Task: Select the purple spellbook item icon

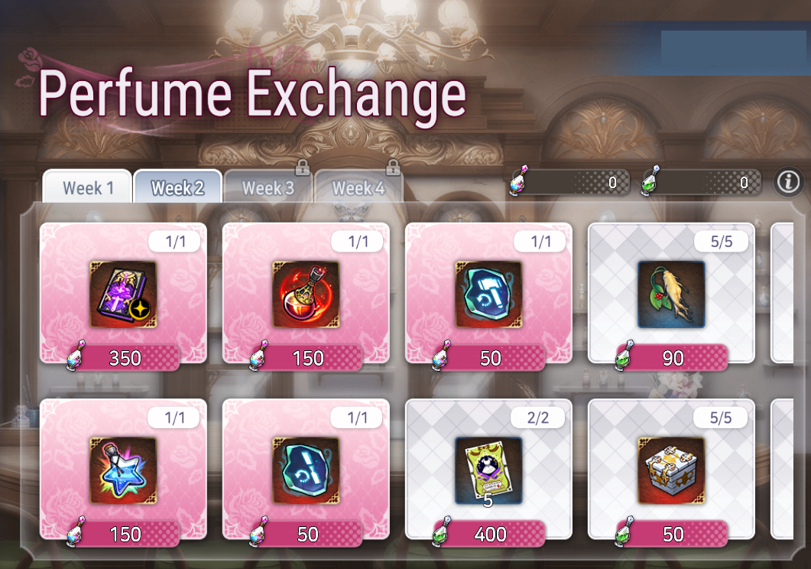Action: pyautogui.click(x=123, y=294)
